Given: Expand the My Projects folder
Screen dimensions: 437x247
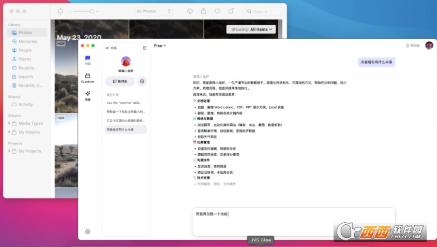Looking at the screenshot, I should click(x=9, y=151).
